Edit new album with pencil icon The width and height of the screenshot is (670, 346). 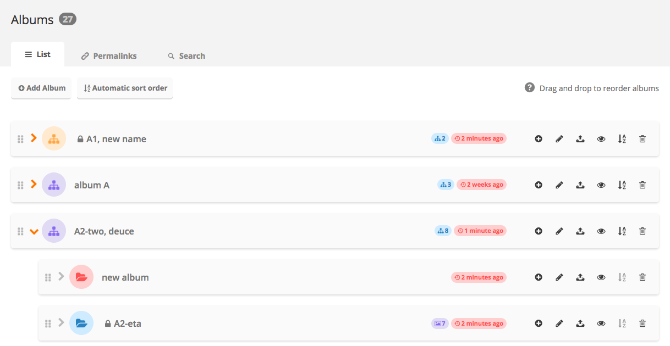(559, 277)
